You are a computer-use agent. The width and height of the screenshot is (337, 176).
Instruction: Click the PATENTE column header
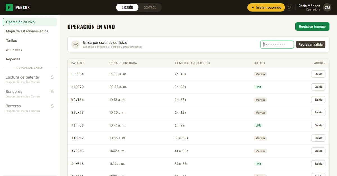[78, 63]
